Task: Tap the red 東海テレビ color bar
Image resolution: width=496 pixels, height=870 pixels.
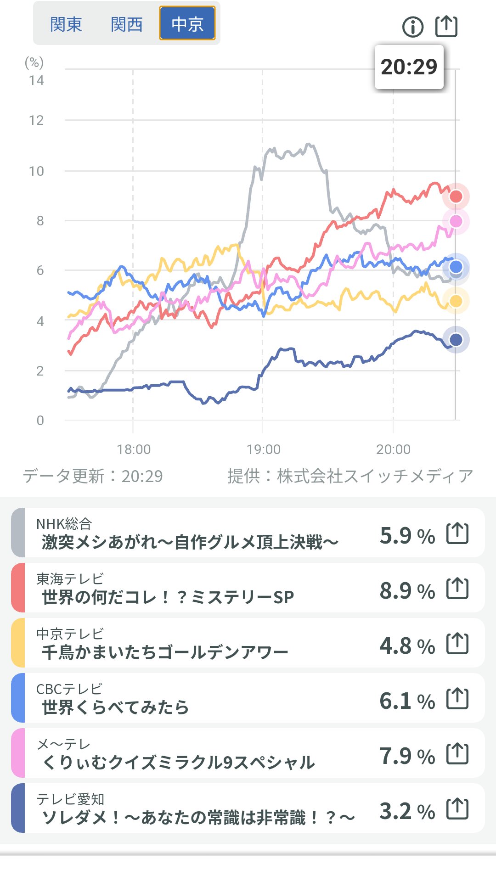Action: [18, 588]
